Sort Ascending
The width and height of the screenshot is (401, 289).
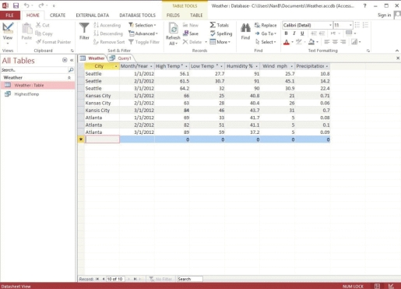(107, 25)
